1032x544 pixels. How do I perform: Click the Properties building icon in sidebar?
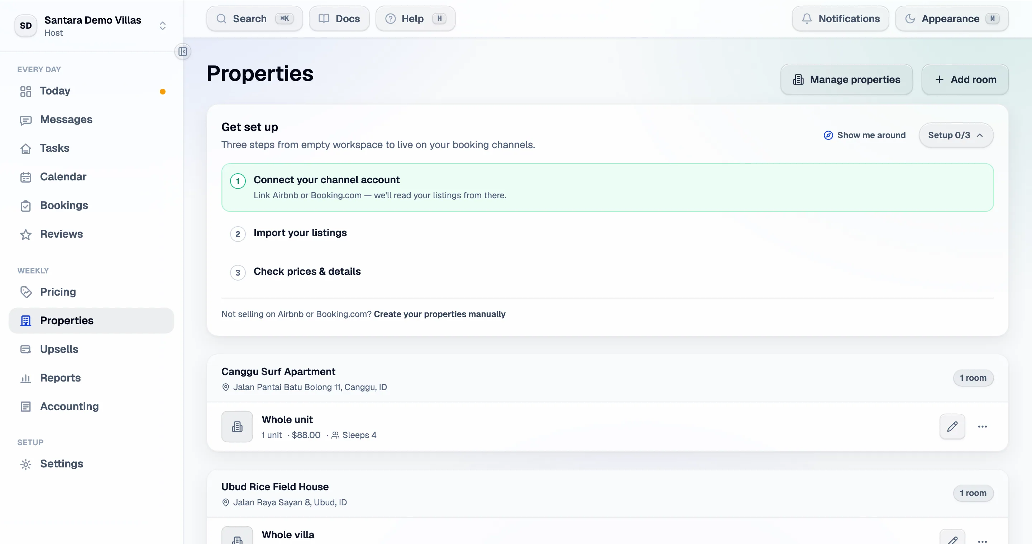click(26, 321)
